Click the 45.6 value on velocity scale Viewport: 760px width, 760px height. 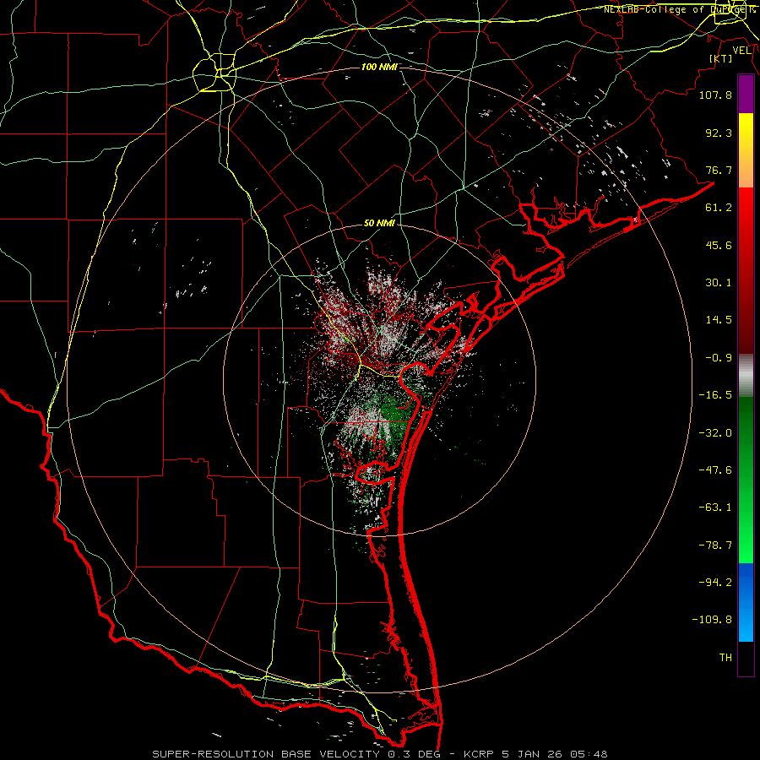pyautogui.click(x=719, y=245)
